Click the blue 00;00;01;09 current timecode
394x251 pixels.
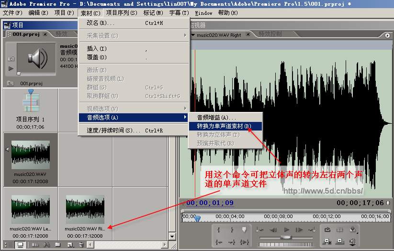pyautogui.click(x=210, y=203)
